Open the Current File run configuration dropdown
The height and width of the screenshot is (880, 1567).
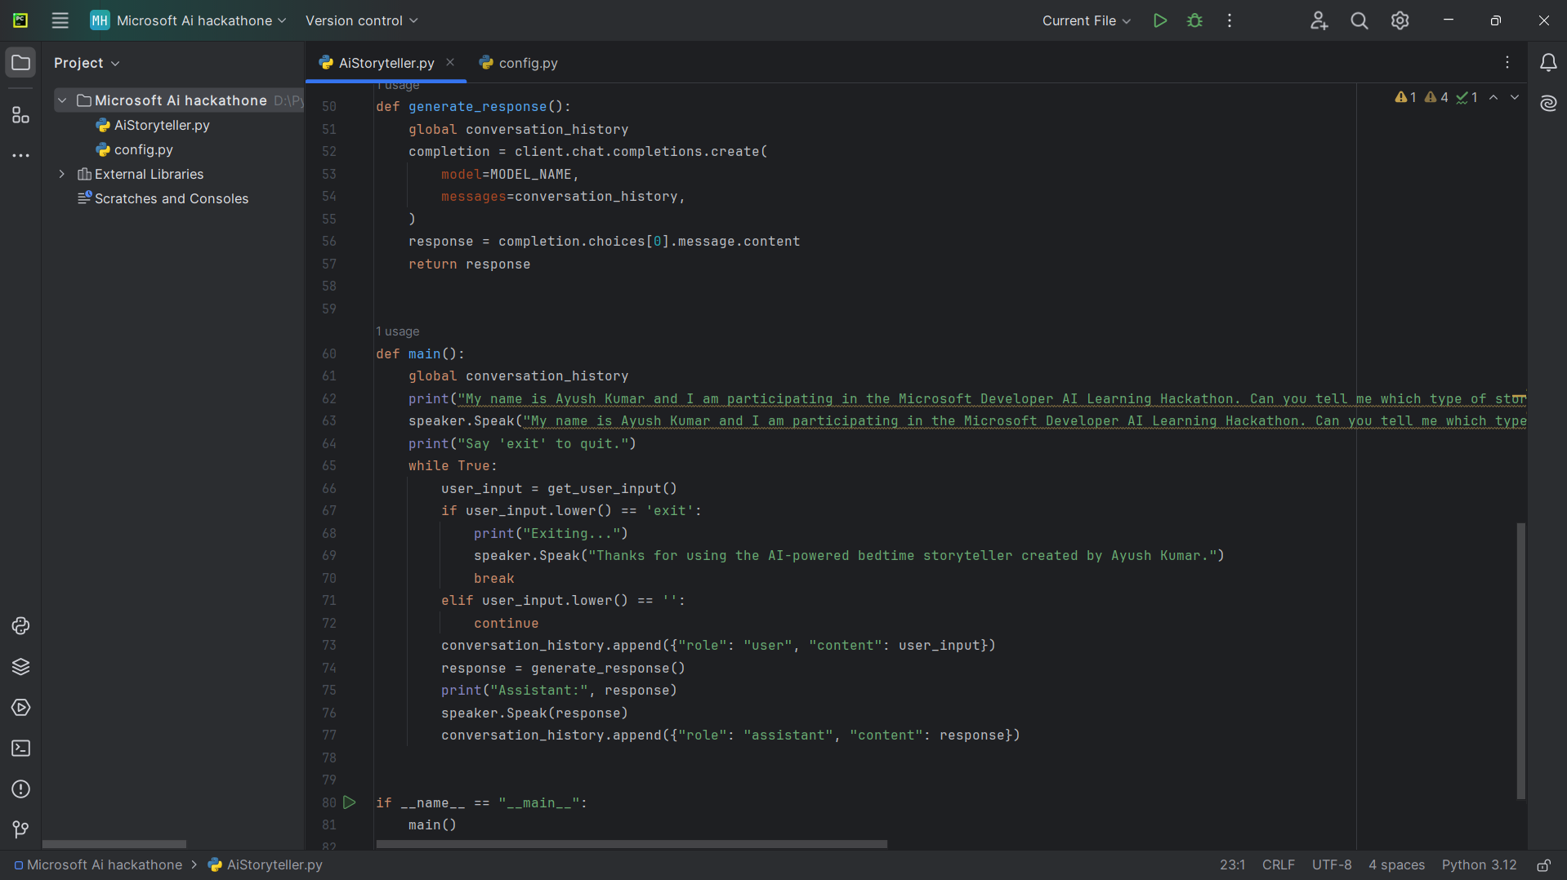(1086, 20)
